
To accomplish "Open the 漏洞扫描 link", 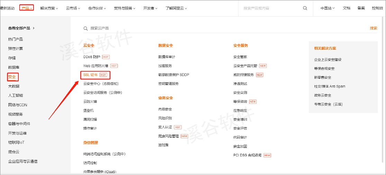I will (90, 119).
